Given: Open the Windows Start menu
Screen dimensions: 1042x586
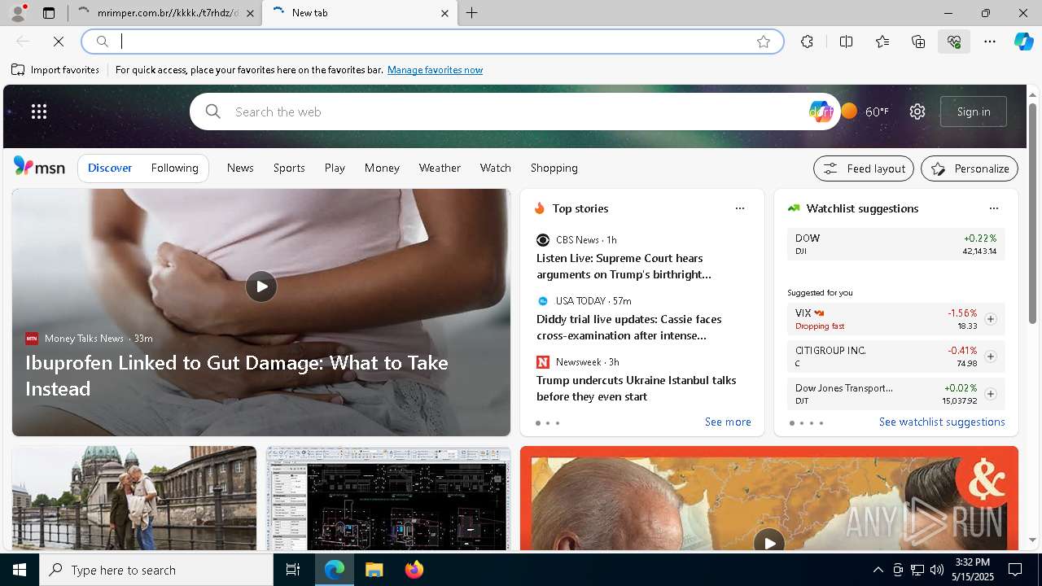Looking at the screenshot, I should (20, 570).
